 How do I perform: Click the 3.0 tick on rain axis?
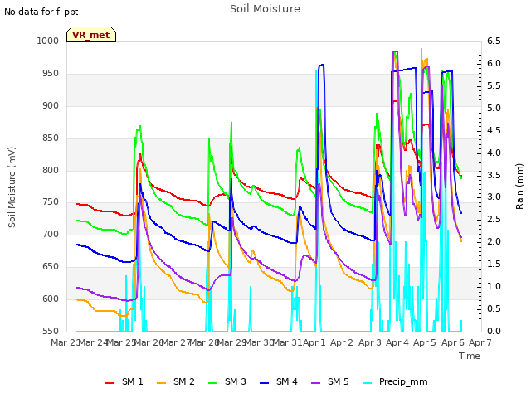(494, 197)
